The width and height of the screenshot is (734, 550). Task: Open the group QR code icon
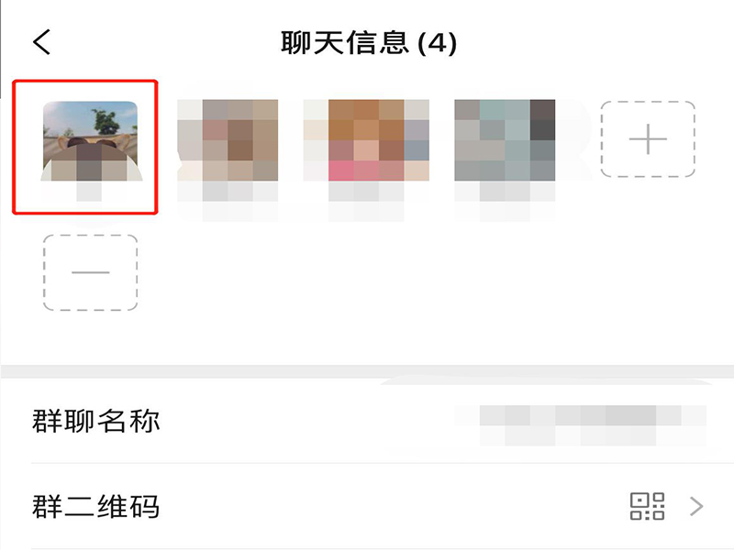[x=648, y=506]
